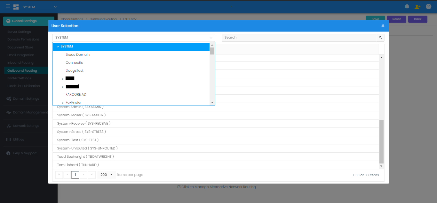Click Global Settings breadcrumb link
This screenshot has width=437, height=203.
pyautogui.click(x=72, y=19)
